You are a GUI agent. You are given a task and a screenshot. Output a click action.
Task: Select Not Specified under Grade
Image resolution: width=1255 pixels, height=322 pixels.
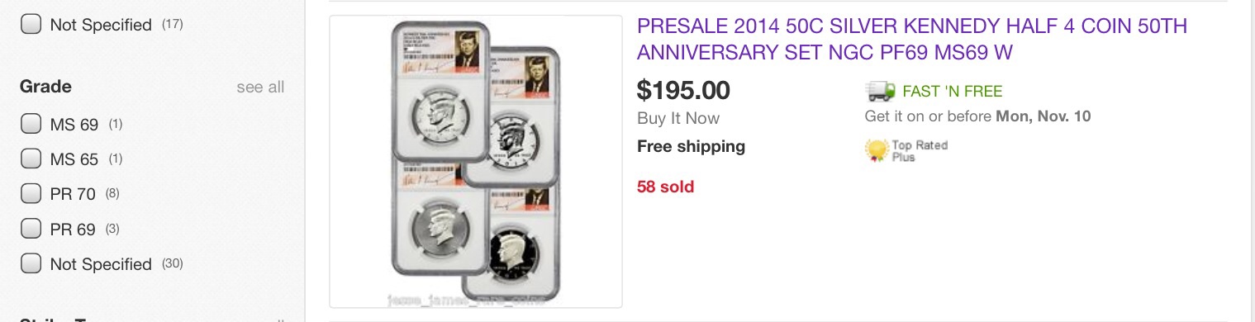coord(31,263)
